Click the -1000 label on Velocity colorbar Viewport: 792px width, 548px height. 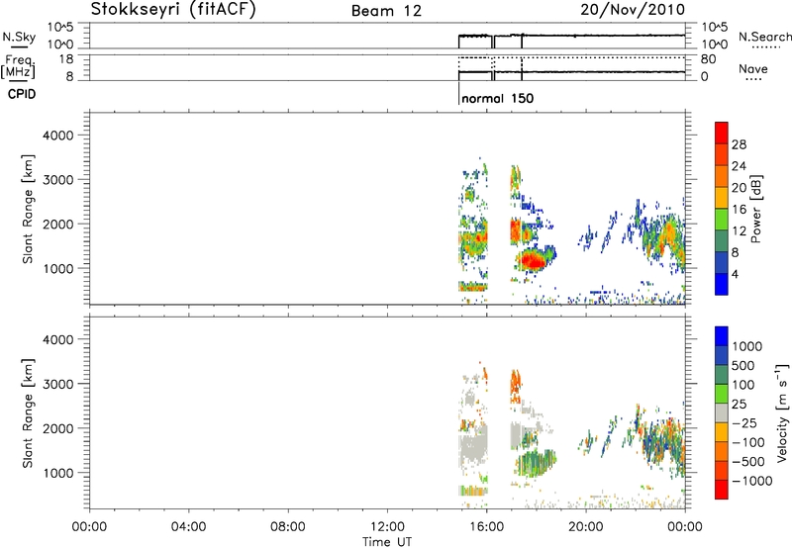[x=752, y=481]
